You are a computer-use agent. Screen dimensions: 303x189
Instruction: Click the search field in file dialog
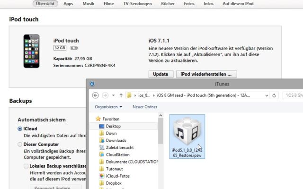tap(294, 95)
